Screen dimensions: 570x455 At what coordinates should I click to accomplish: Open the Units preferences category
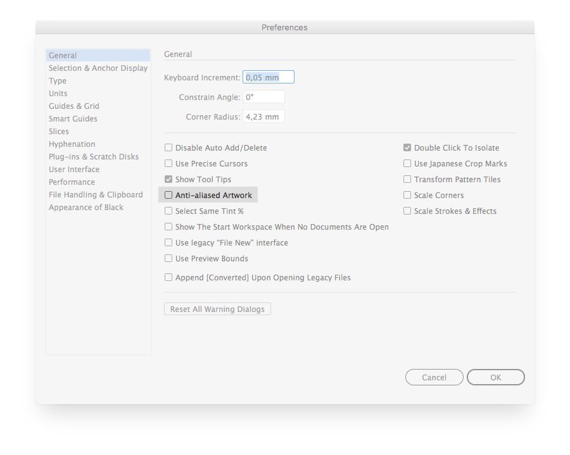[98, 93]
